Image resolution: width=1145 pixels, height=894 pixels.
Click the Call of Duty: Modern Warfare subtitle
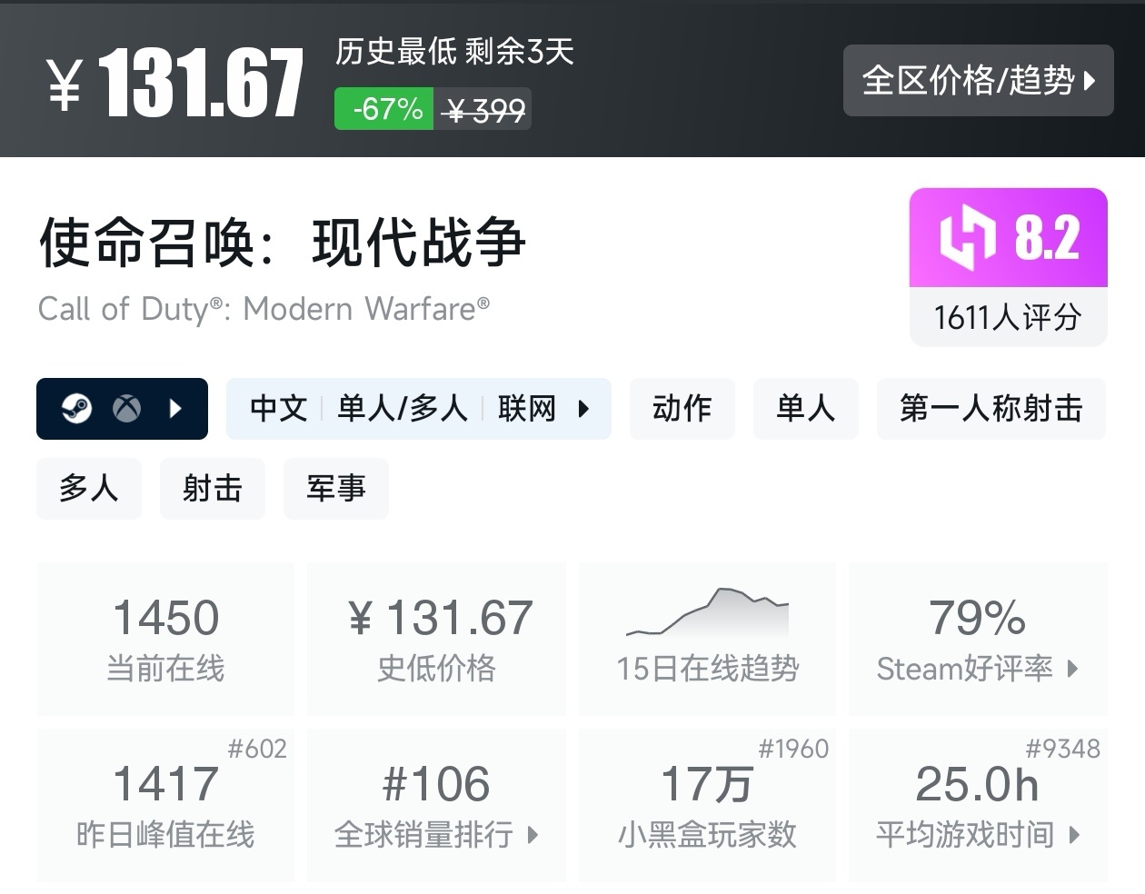click(264, 309)
